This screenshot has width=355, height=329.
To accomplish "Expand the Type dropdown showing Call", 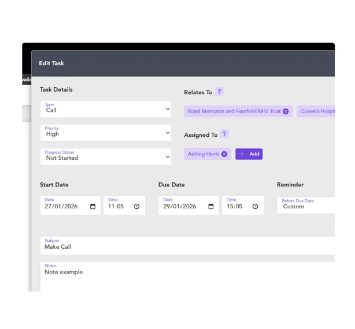I will tap(105, 109).
